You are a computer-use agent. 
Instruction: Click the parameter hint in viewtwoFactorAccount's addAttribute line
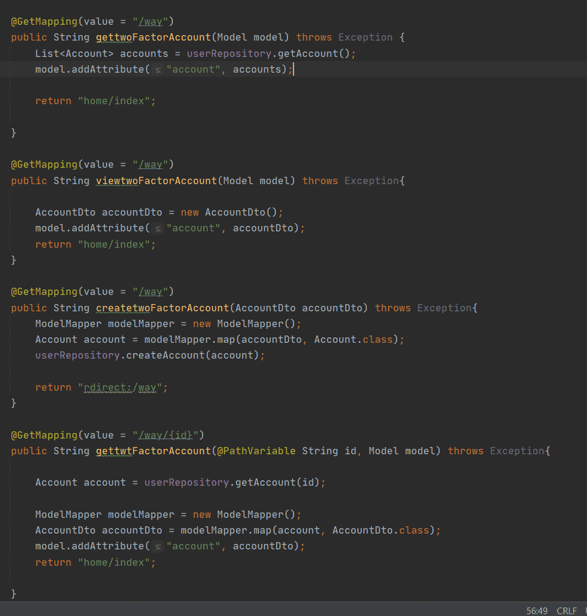[x=158, y=228]
